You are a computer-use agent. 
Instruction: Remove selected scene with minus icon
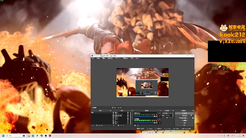[x=94, y=125]
